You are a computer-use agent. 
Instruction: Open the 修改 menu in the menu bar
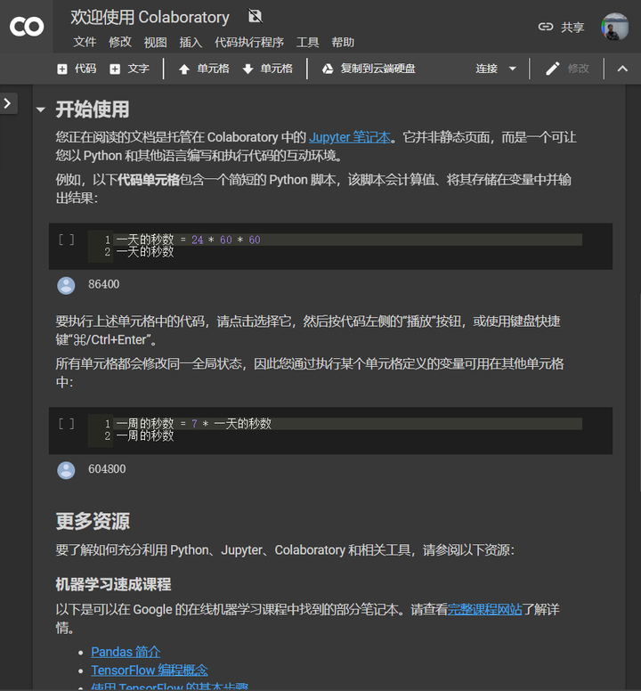pos(120,43)
